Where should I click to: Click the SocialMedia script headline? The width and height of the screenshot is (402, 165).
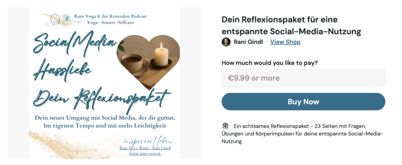pos(75,44)
